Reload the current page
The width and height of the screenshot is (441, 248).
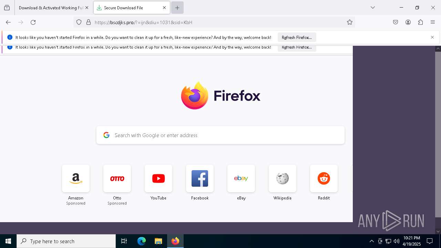(33, 22)
